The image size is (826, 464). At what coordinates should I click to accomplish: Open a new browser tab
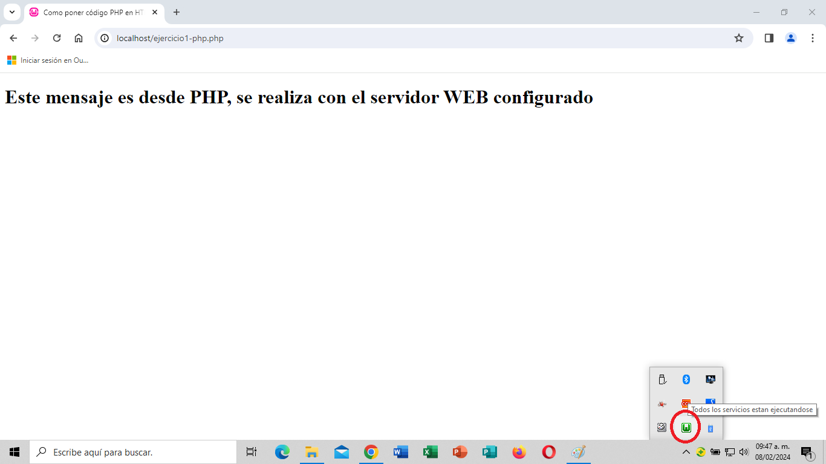pos(177,12)
